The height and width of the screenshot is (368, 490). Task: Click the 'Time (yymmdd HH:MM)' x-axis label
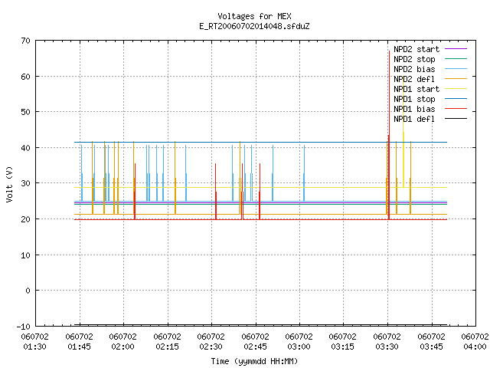pos(254,361)
